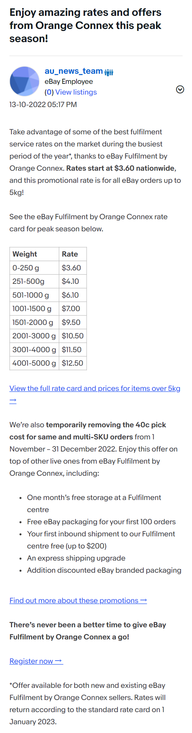Screen dimensions: 192x733
Task: Open the (0) feedback score link
Action: tap(49, 92)
